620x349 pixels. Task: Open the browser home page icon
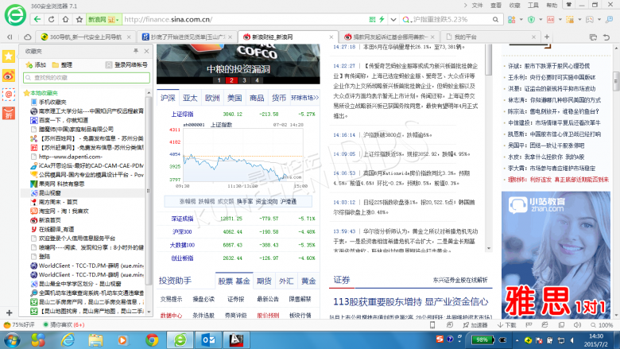coord(66,19)
